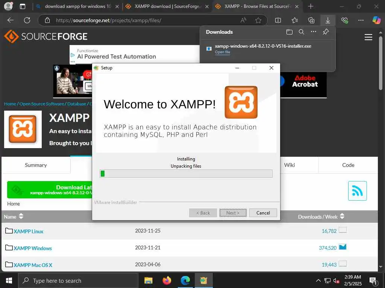Click Cancel in the Setup dialog
385x288 pixels.
pos(263,213)
